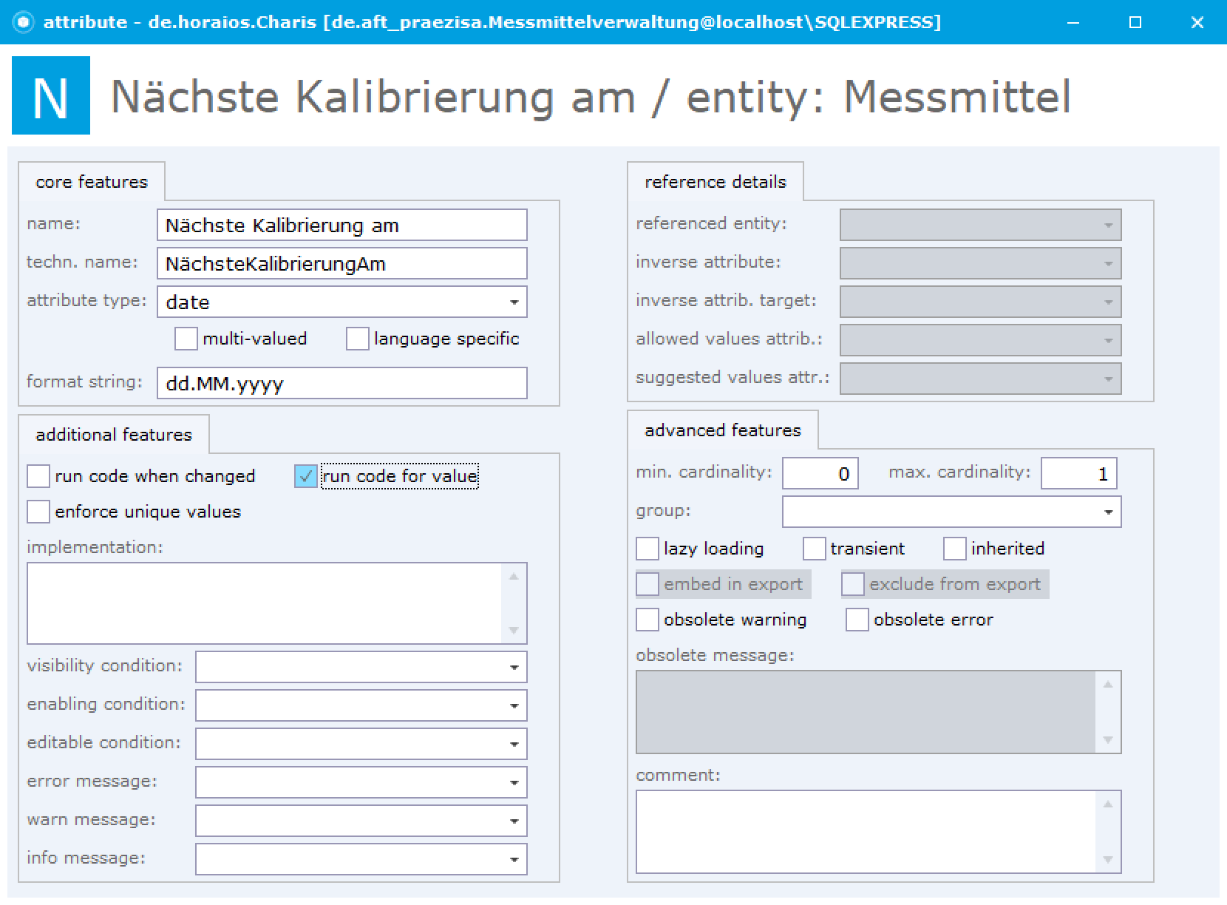Focus the techn. name field

(x=342, y=263)
